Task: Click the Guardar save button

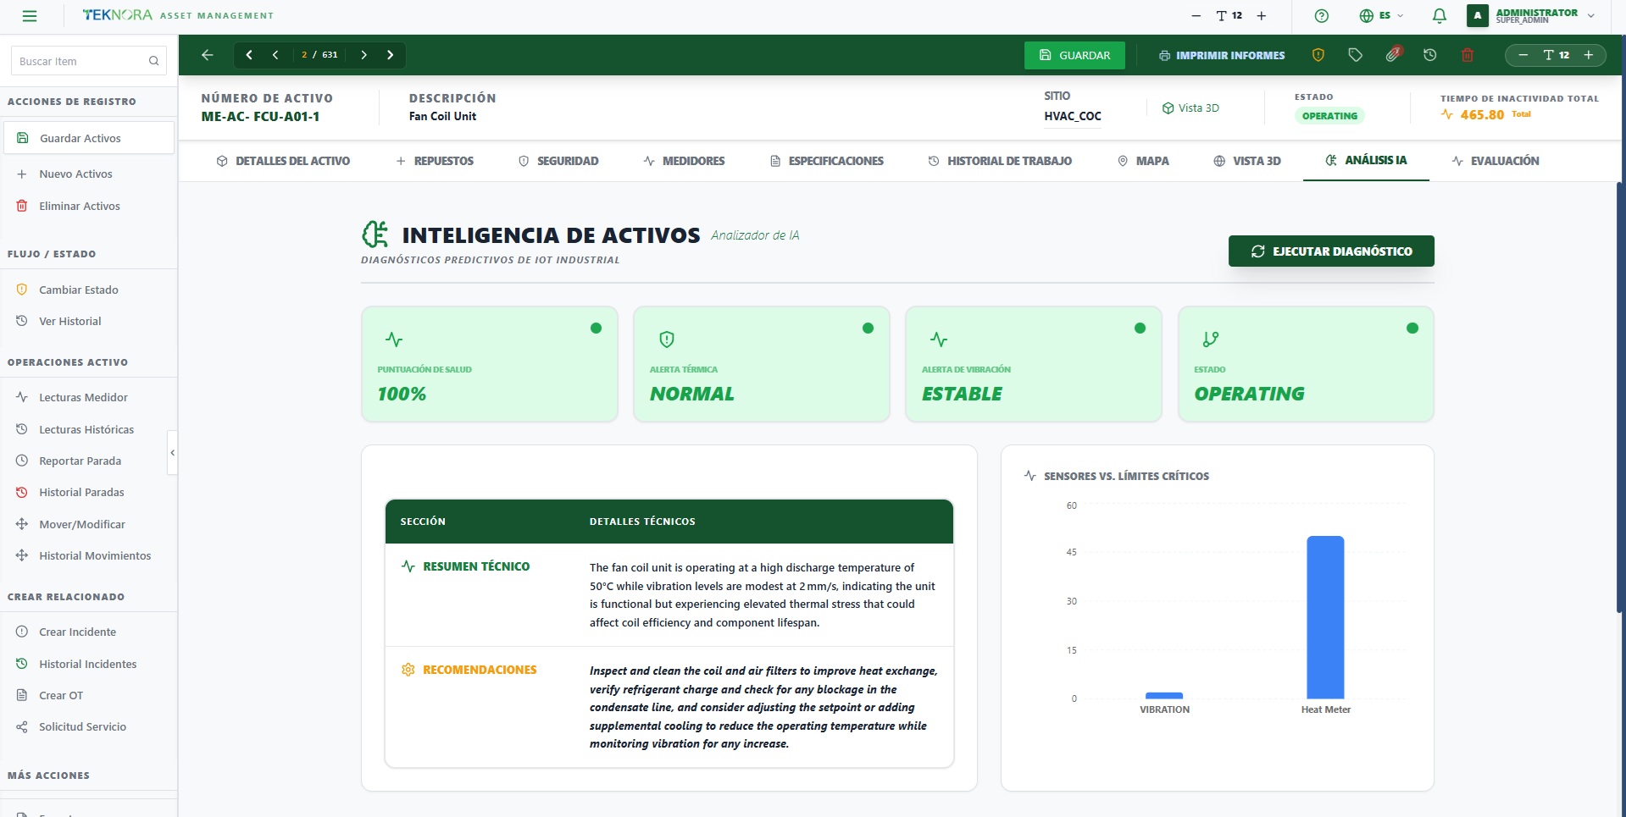Action: 1074,55
